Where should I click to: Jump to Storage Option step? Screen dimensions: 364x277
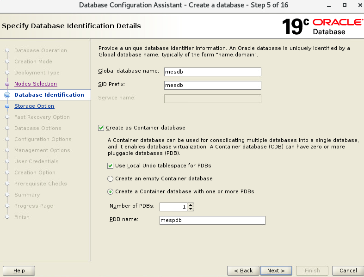click(34, 106)
